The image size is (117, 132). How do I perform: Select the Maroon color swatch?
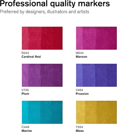coord(96,38)
